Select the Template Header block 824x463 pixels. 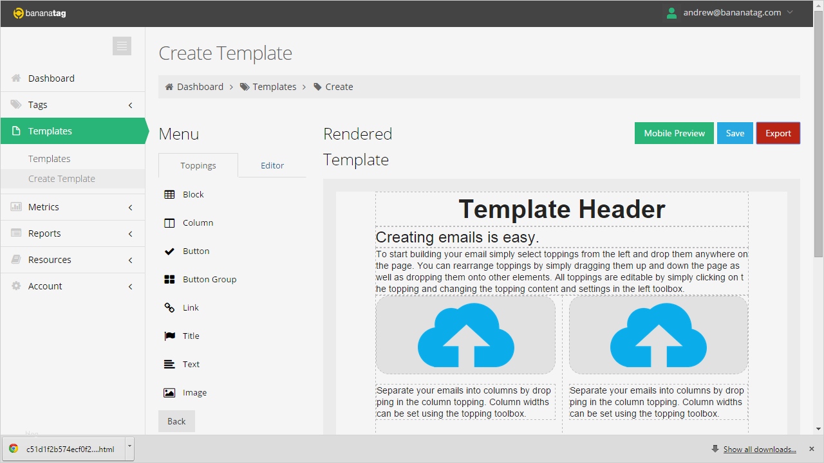click(x=562, y=209)
